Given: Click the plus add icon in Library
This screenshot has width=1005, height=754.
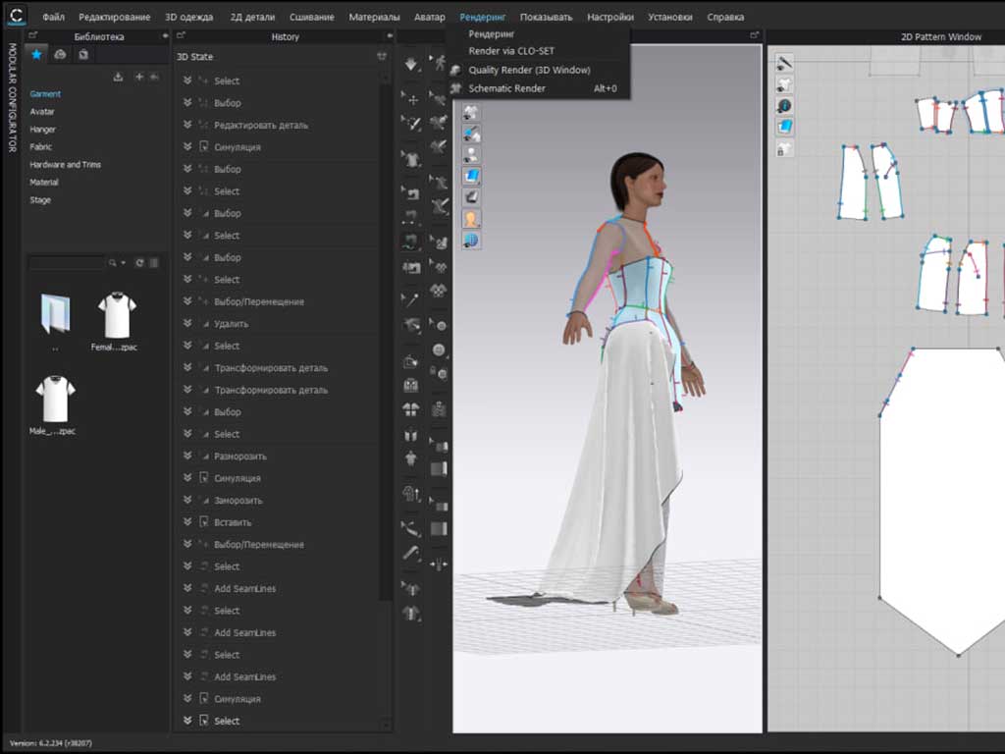Looking at the screenshot, I should [139, 77].
